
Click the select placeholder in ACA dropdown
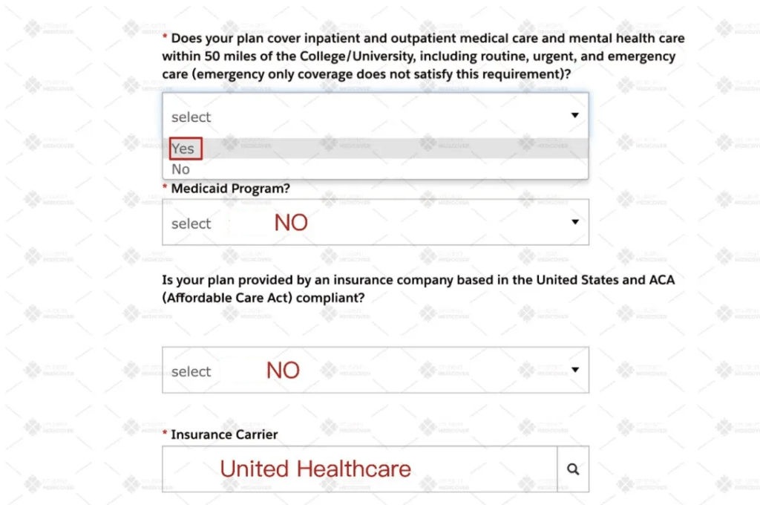click(191, 371)
